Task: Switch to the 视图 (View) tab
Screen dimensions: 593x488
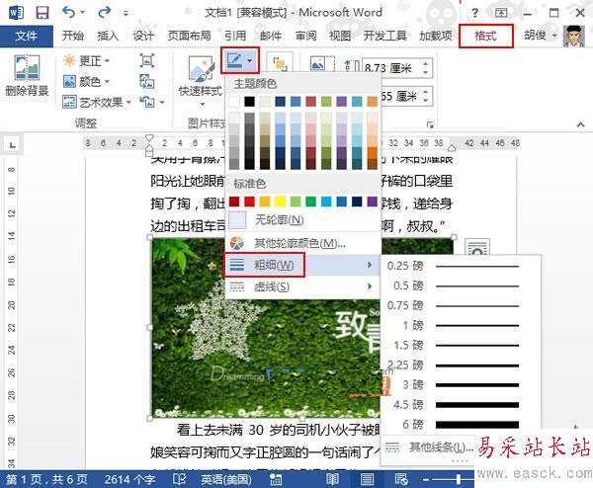Action: (340, 36)
